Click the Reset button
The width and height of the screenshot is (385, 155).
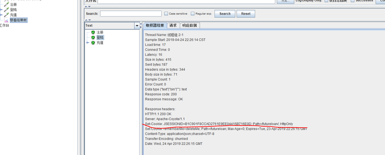click(246, 14)
